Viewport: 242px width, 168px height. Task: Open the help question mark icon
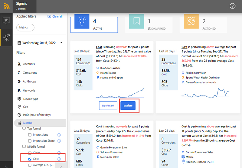pyautogui.click(x=232, y=6)
